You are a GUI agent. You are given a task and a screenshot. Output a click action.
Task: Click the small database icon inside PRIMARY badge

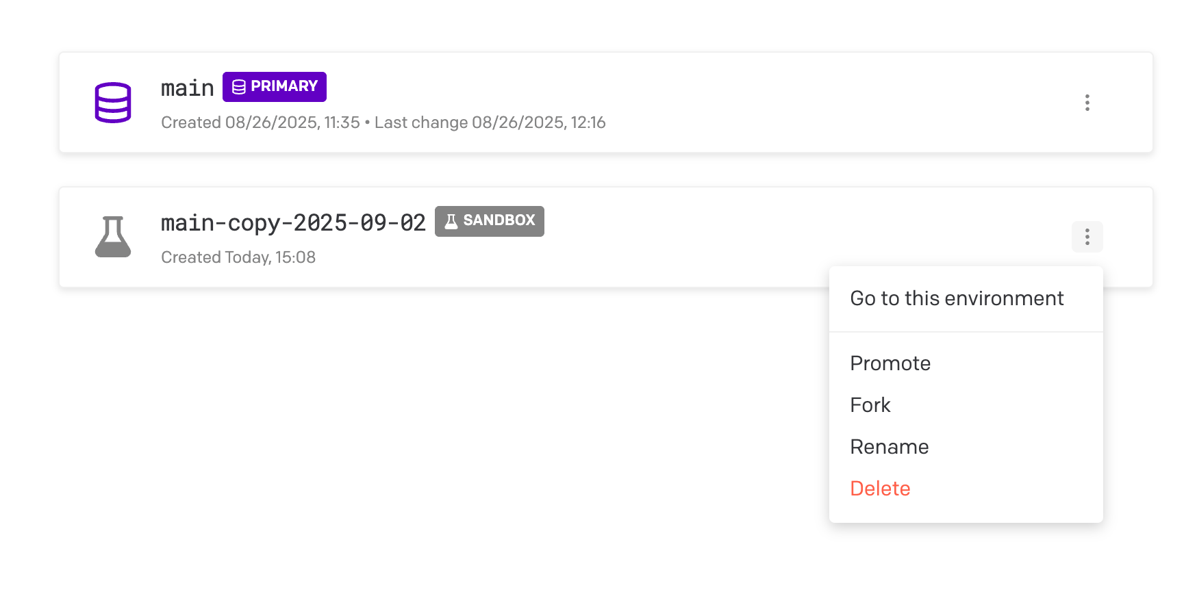(x=238, y=87)
